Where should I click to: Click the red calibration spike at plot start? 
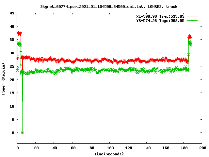pos(19,33)
